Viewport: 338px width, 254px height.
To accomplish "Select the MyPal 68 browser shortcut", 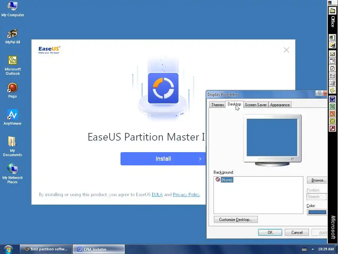I will pos(13,36).
